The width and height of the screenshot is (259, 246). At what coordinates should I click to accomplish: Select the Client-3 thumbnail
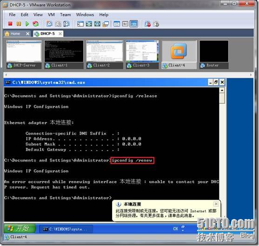pyautogui.click(x=142, y=54)
